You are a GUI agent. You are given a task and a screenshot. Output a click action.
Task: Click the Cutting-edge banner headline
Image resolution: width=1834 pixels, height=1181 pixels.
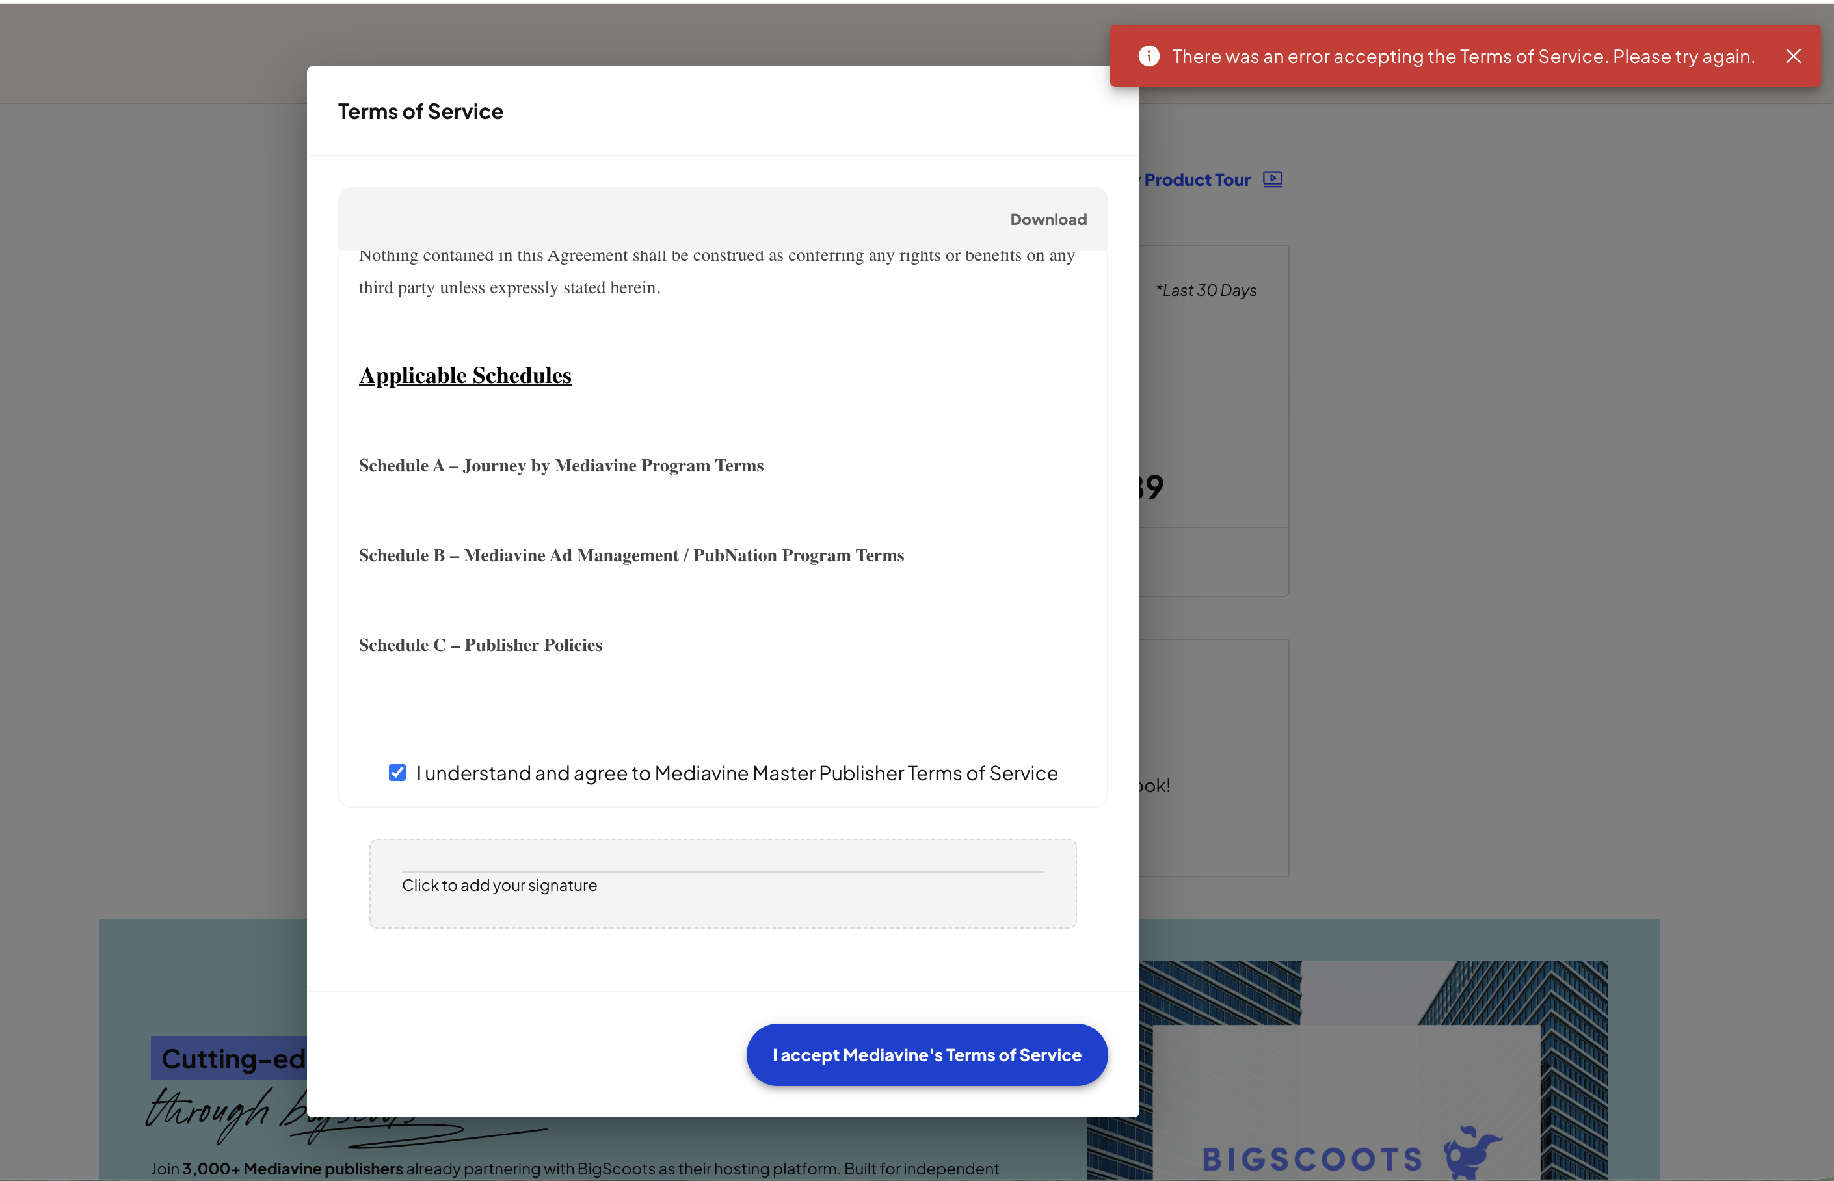232,1059
